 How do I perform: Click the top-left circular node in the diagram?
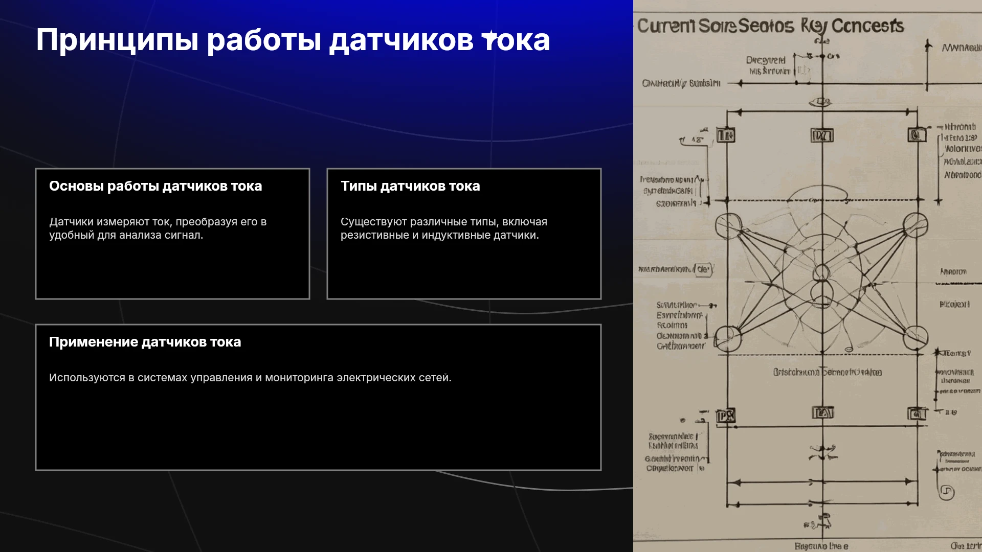coord(728,226)
